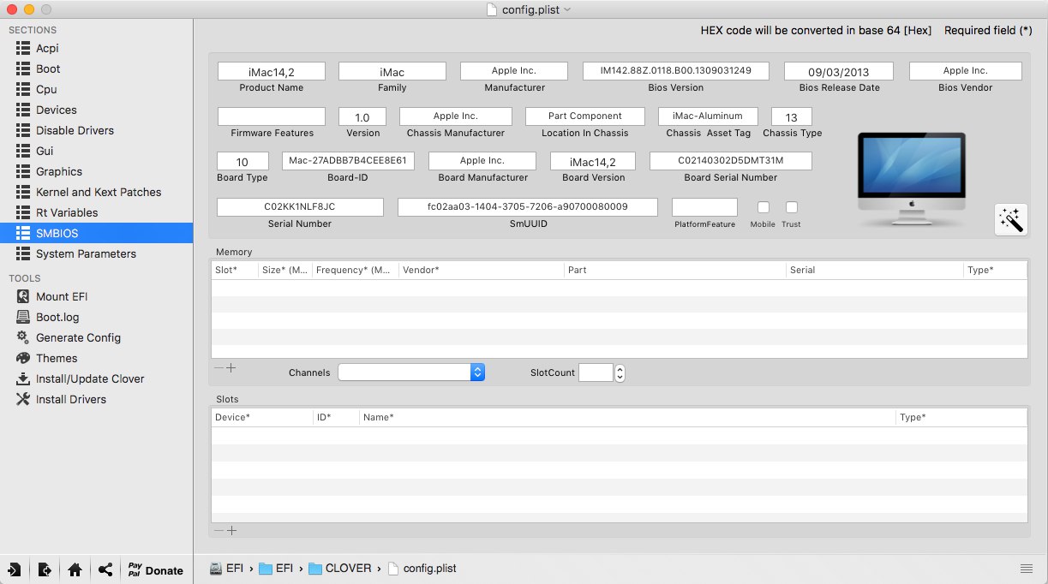Click the SlotCount stepper arrows
The width and height of the screenshot is (1048, 584).
coord(620,372)
